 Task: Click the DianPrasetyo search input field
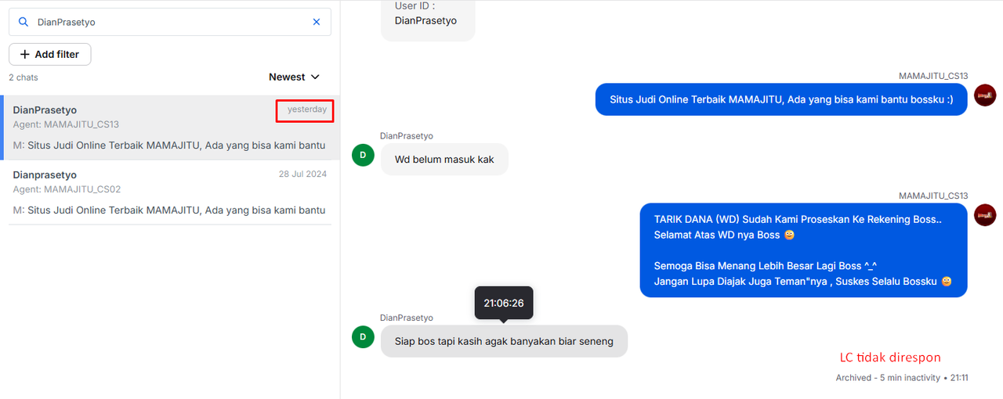[170, 22]
